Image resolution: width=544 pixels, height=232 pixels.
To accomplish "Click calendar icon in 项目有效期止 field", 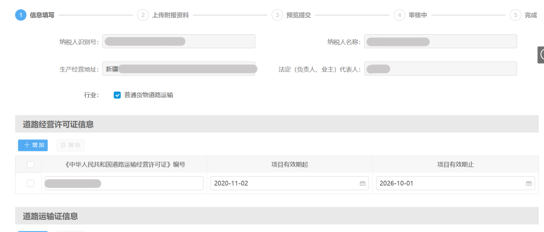I will 528,184.
